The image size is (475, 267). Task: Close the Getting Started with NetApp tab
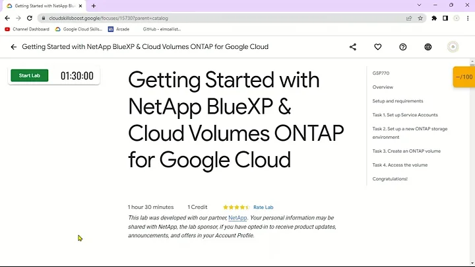point(80,6)
